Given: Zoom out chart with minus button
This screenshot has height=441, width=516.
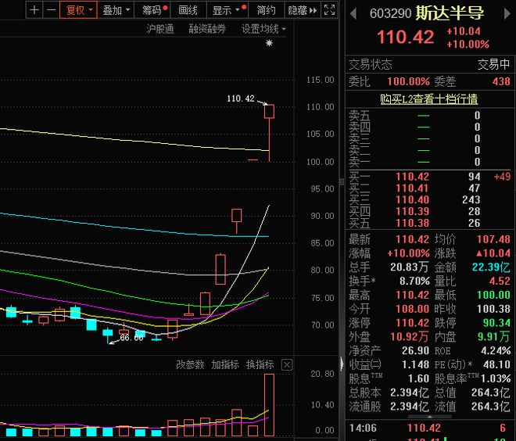Looking at the screenshot, I should [x=51, y=10].
